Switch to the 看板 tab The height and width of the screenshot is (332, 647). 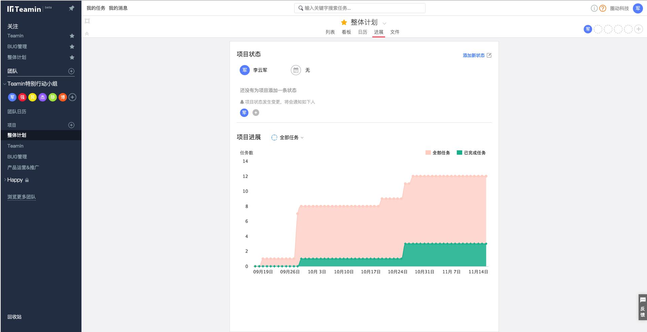346,32
